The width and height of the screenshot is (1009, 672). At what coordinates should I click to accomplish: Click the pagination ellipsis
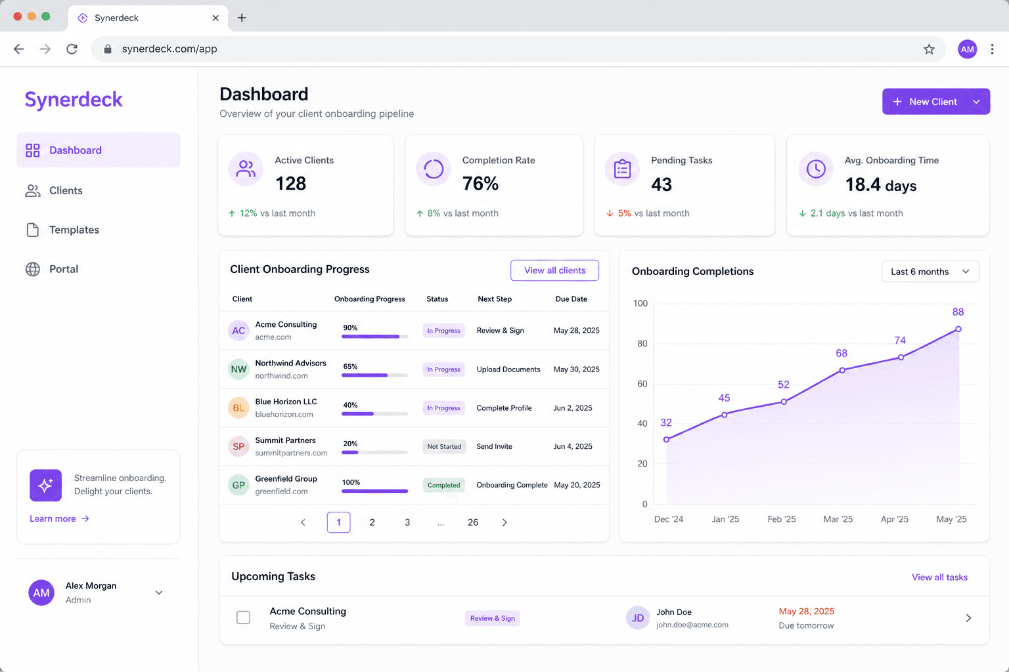441,522
